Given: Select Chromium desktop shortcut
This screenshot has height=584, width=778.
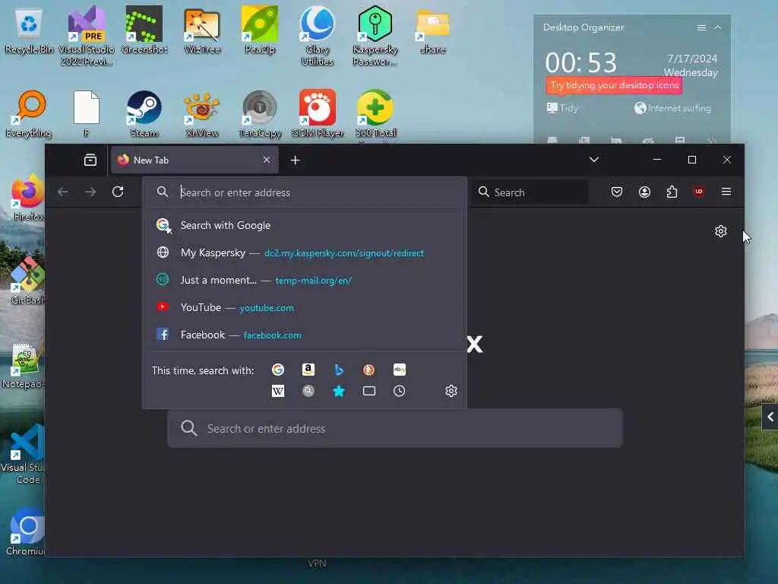Looking at the screenshot, I should (x=26, y=532).
